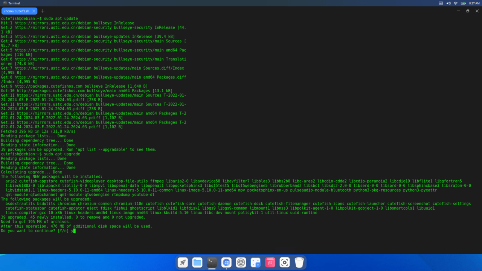Open the pink Debian swirl app
482x271 pixels.
[270, 262]
